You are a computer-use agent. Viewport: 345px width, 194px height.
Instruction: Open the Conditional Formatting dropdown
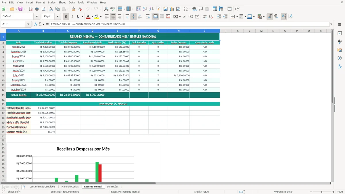click(264, 17)
